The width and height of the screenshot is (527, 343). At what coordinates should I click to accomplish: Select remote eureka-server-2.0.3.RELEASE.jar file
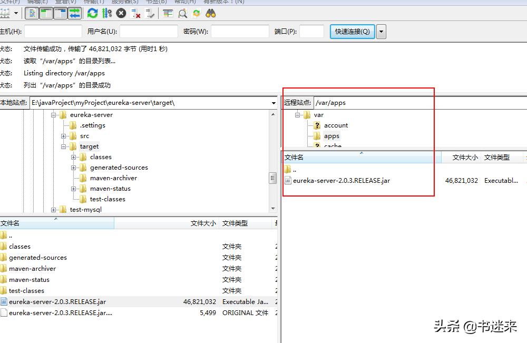point(405,181)
